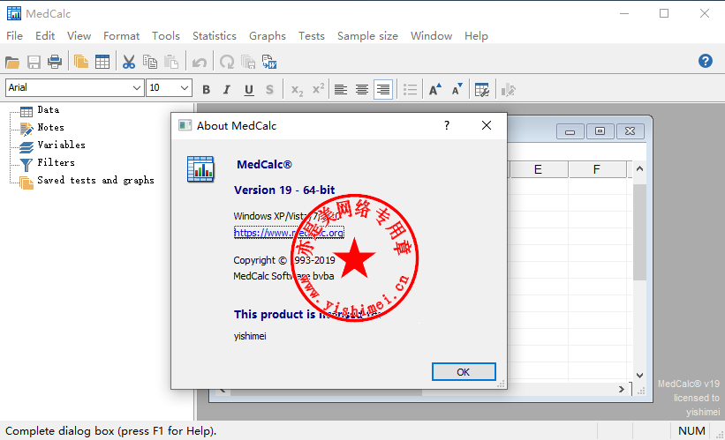
Task: Toggle Italic formatting button
Action: pos(227,90)
